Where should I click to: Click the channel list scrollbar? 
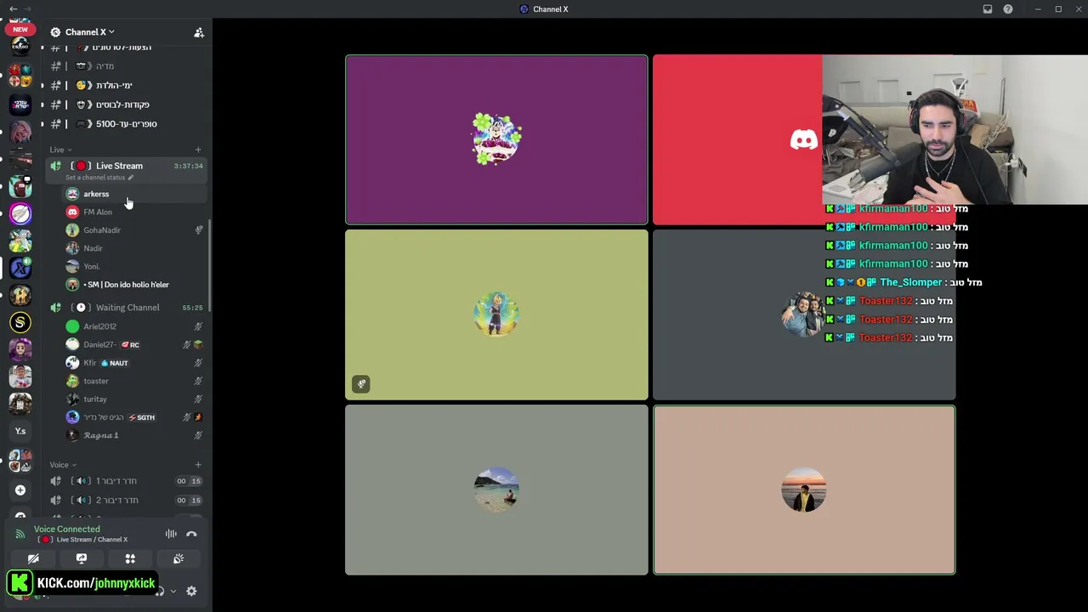pos(209,265)
